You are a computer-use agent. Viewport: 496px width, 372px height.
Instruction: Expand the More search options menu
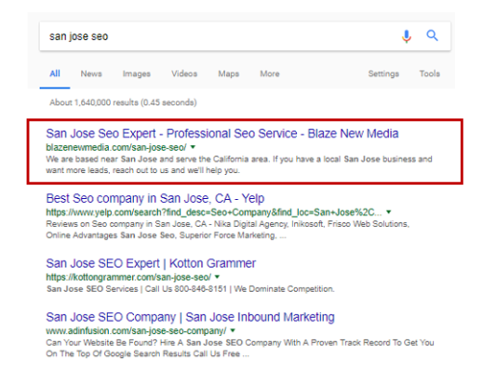[270, 73]
